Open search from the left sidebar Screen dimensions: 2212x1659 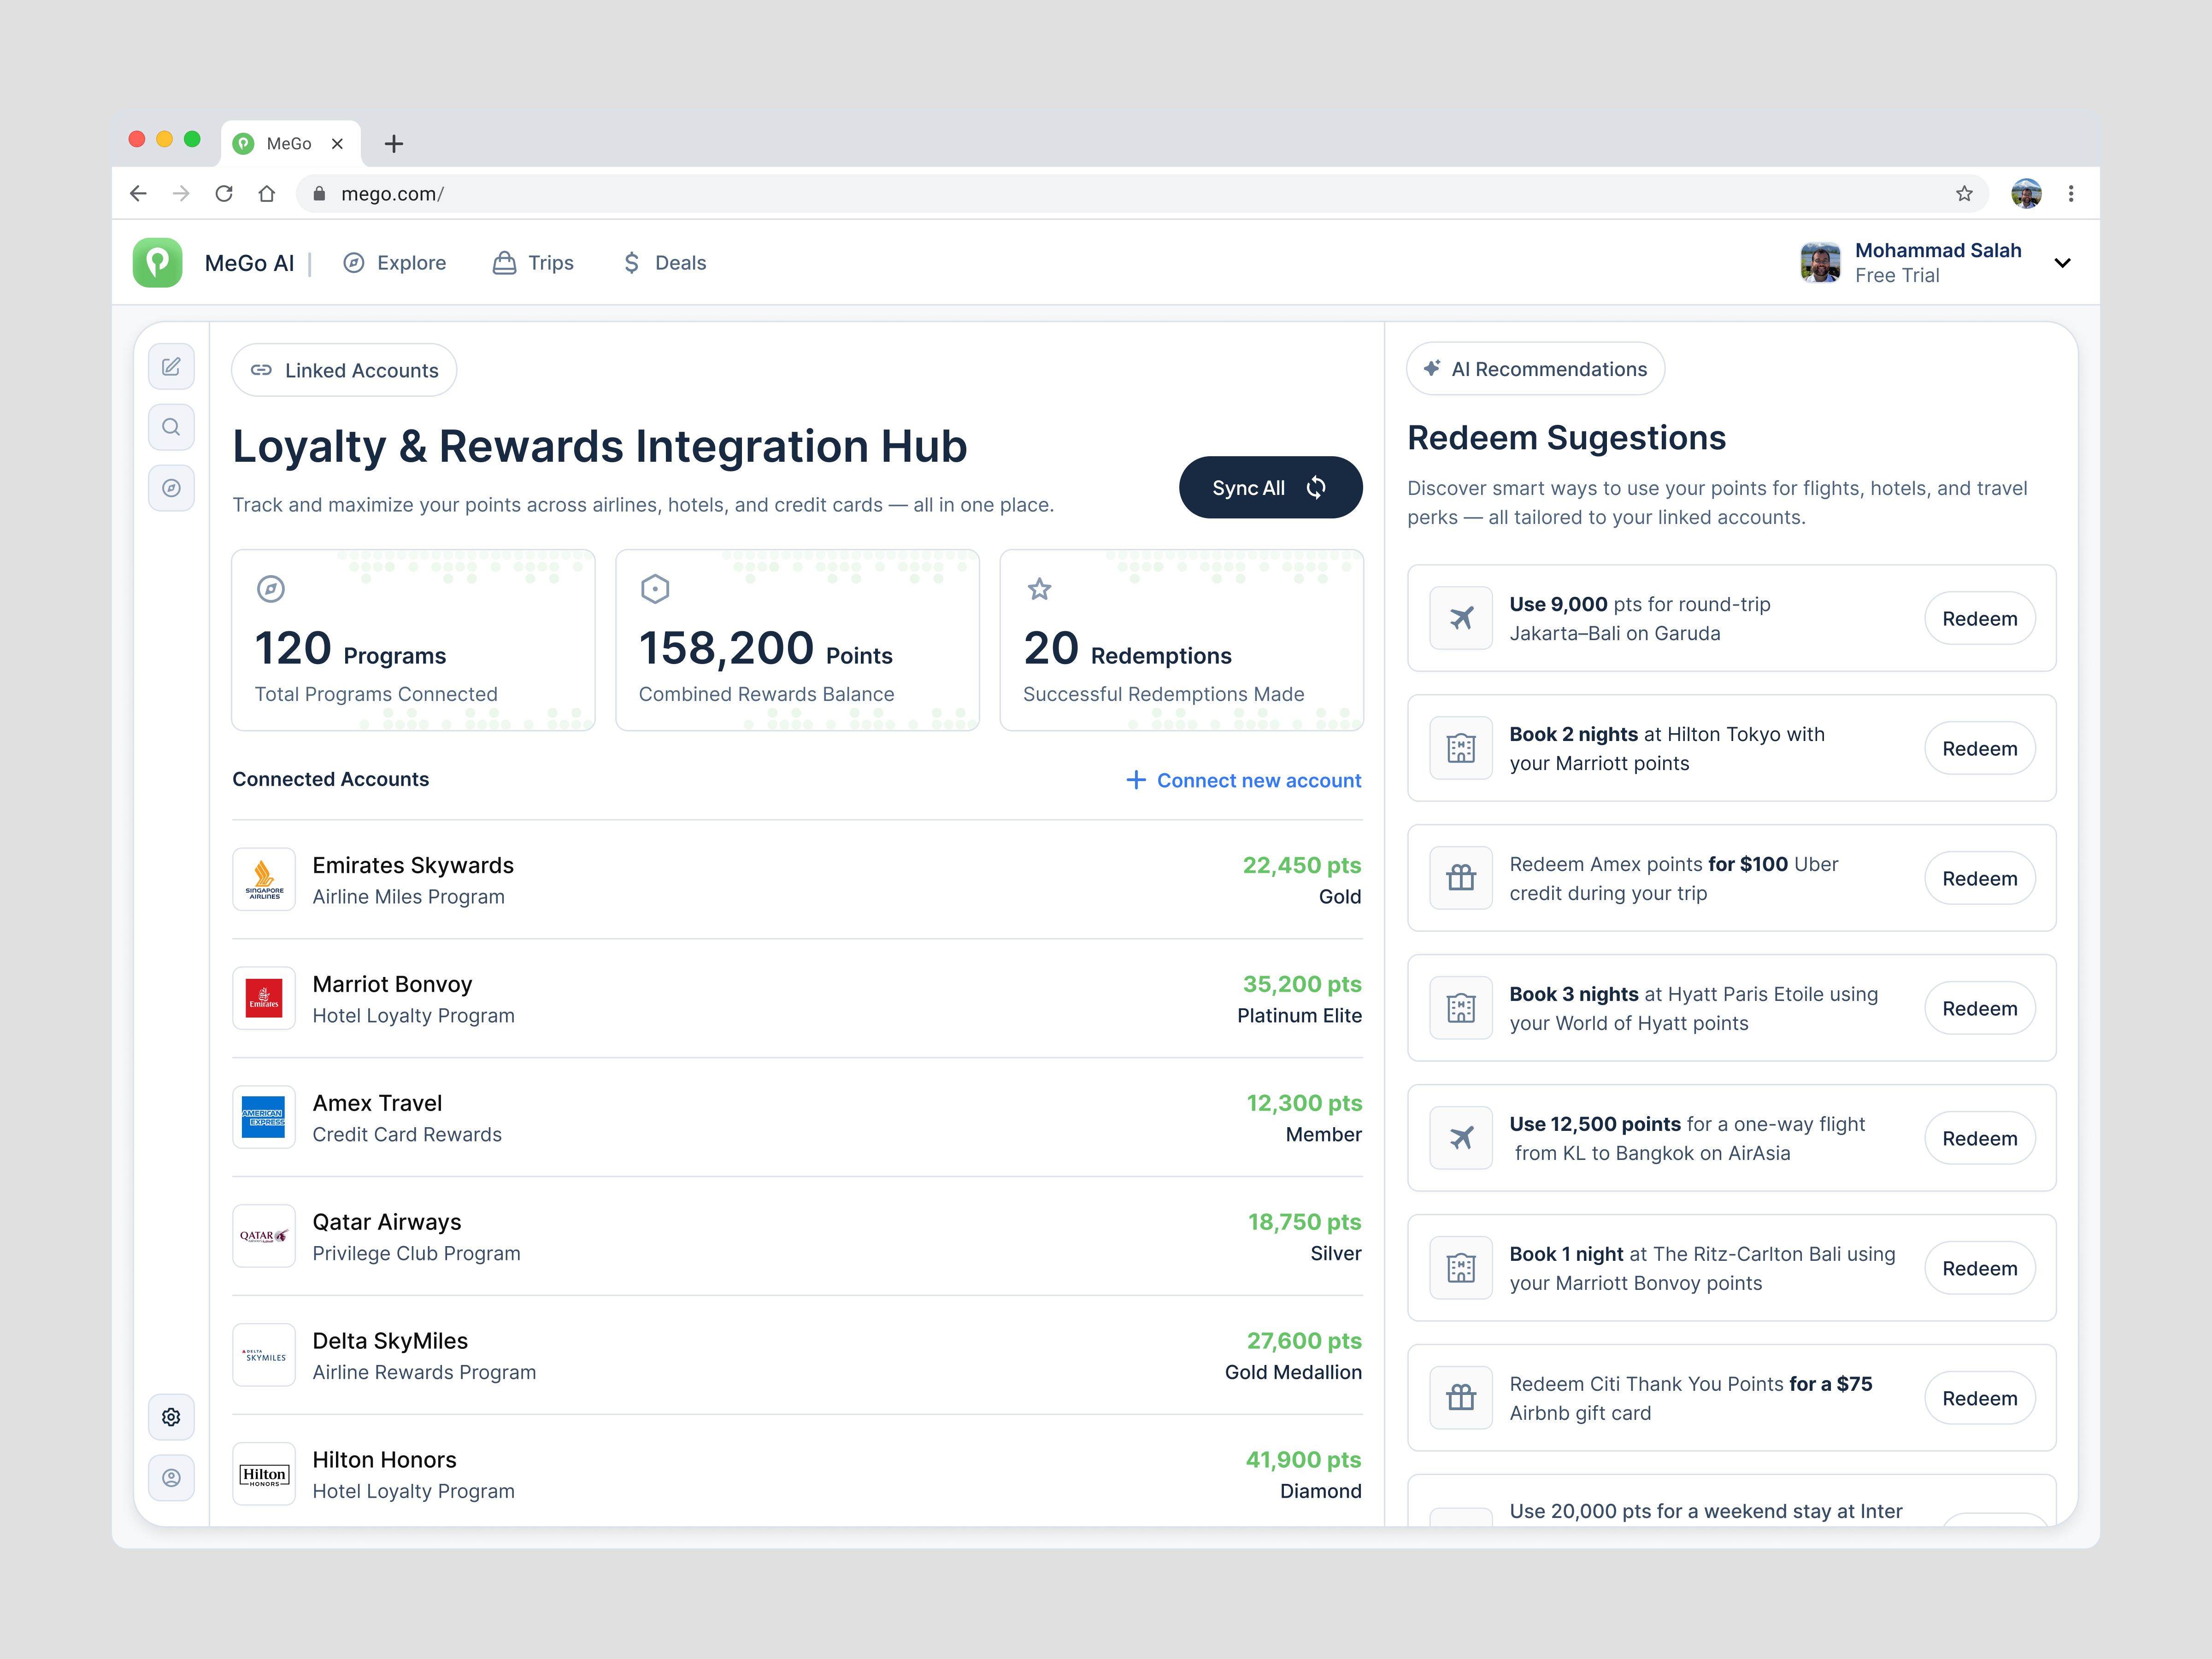tap(171, 427)
